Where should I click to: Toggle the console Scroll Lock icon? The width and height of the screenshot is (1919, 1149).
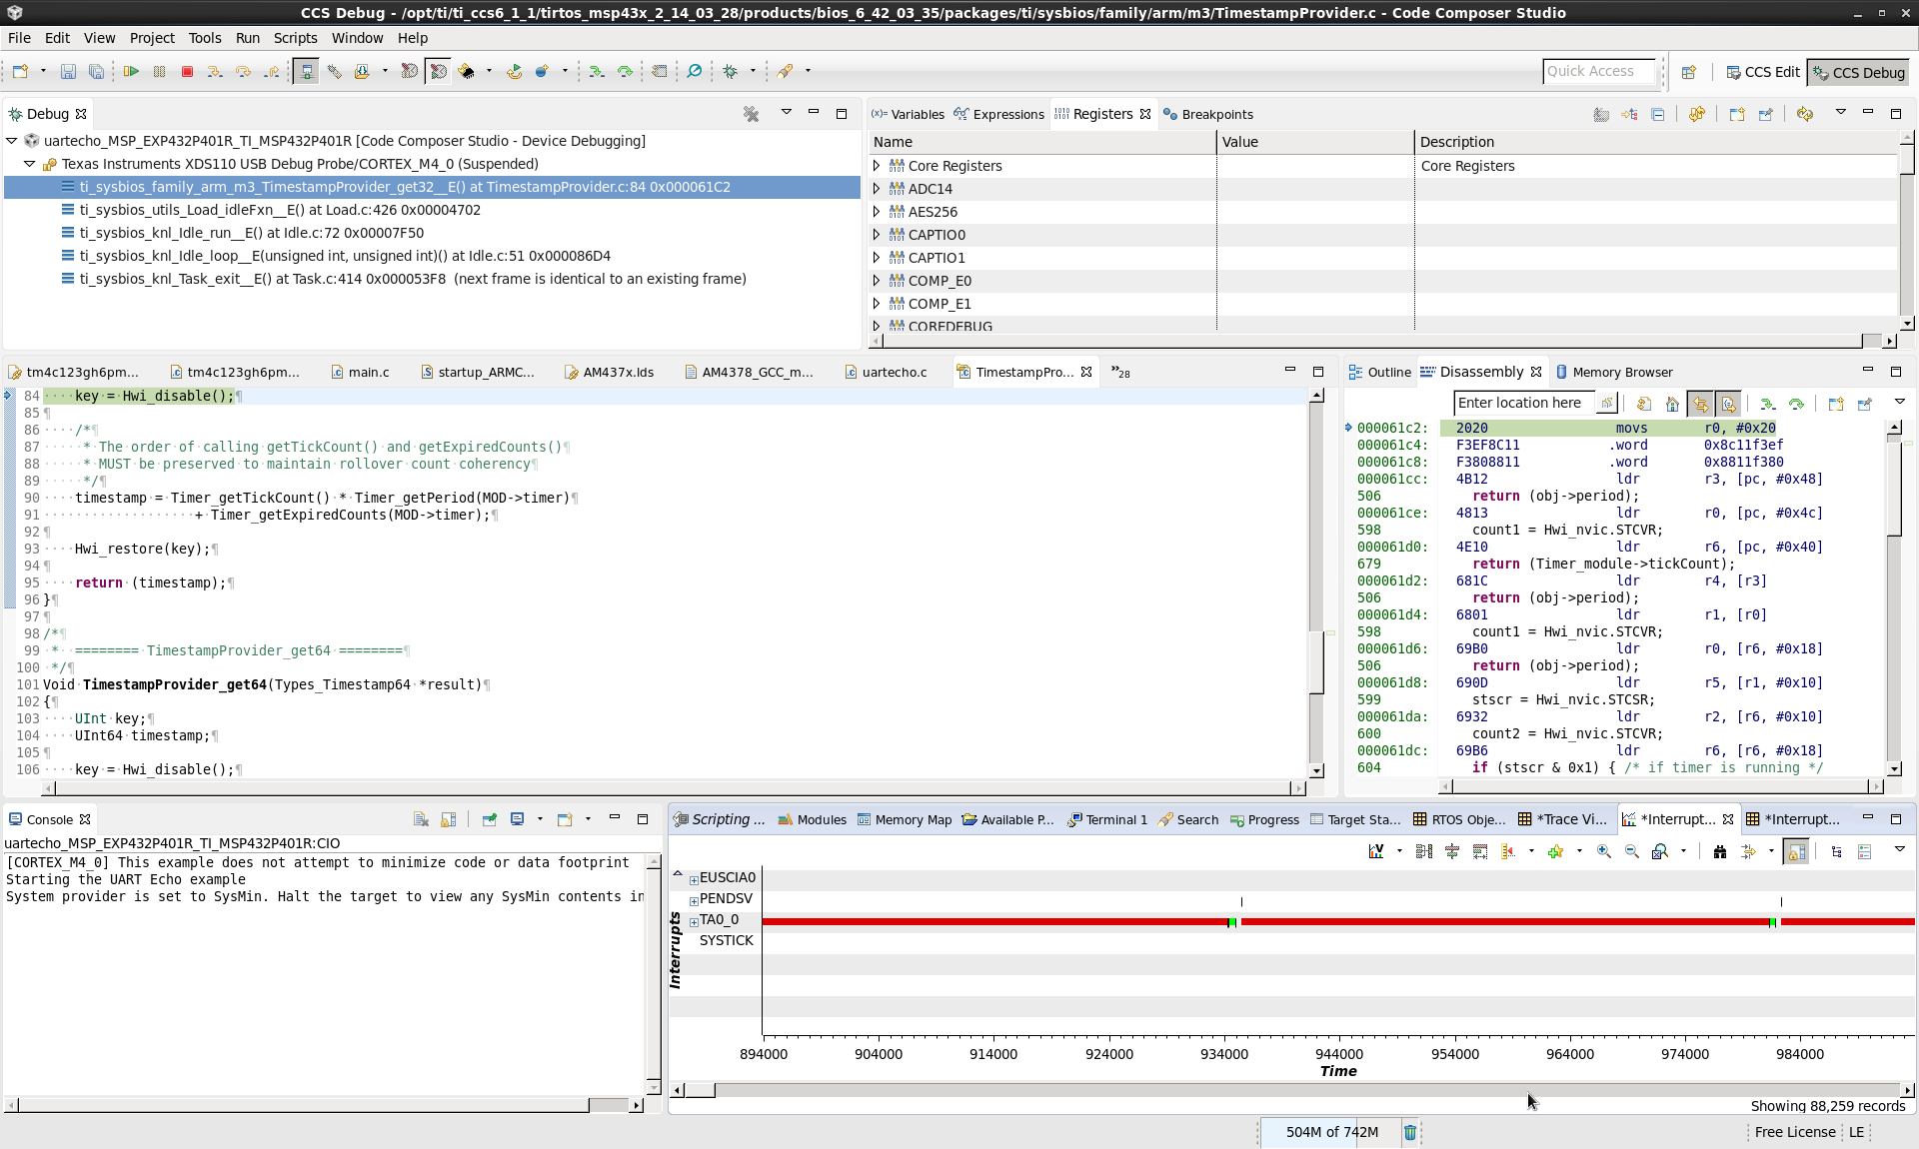449,819
